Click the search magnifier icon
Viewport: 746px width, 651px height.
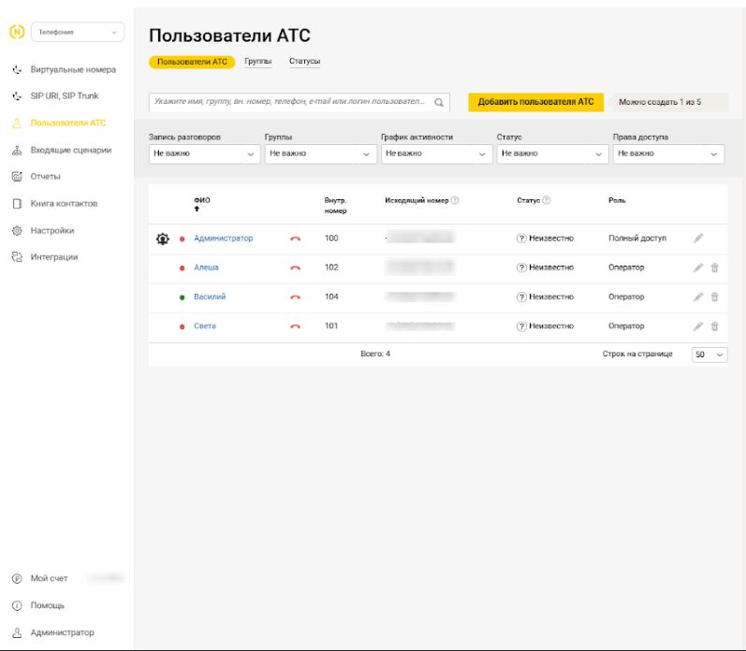pyautogui.click(x=439, y=102)
